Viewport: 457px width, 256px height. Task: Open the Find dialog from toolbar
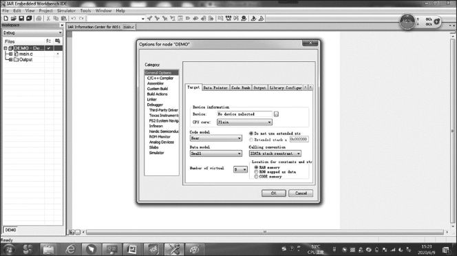pos(164,19)
